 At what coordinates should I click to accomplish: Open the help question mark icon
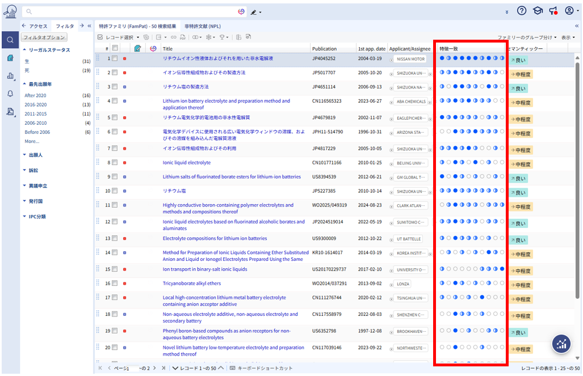coord(522,11)
